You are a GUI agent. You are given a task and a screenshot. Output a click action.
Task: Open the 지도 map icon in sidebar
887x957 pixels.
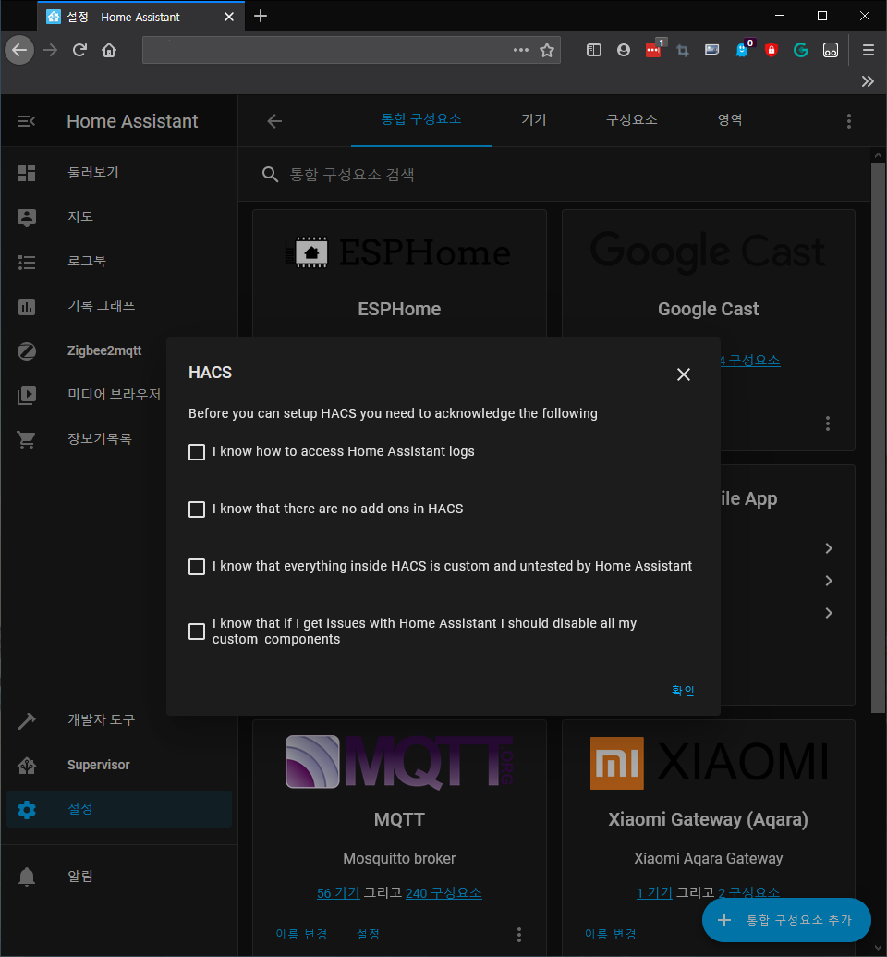27,217
